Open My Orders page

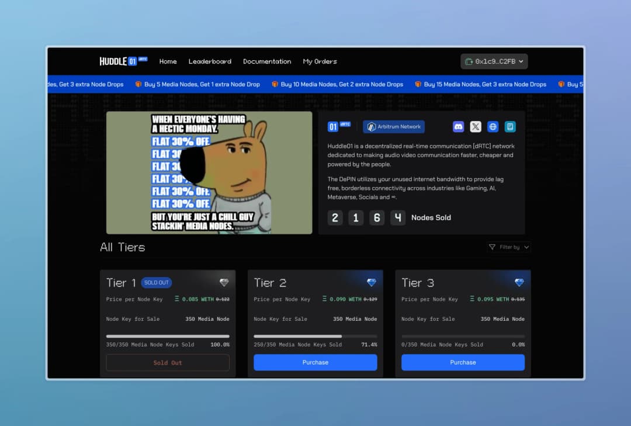tap(320, 61)
